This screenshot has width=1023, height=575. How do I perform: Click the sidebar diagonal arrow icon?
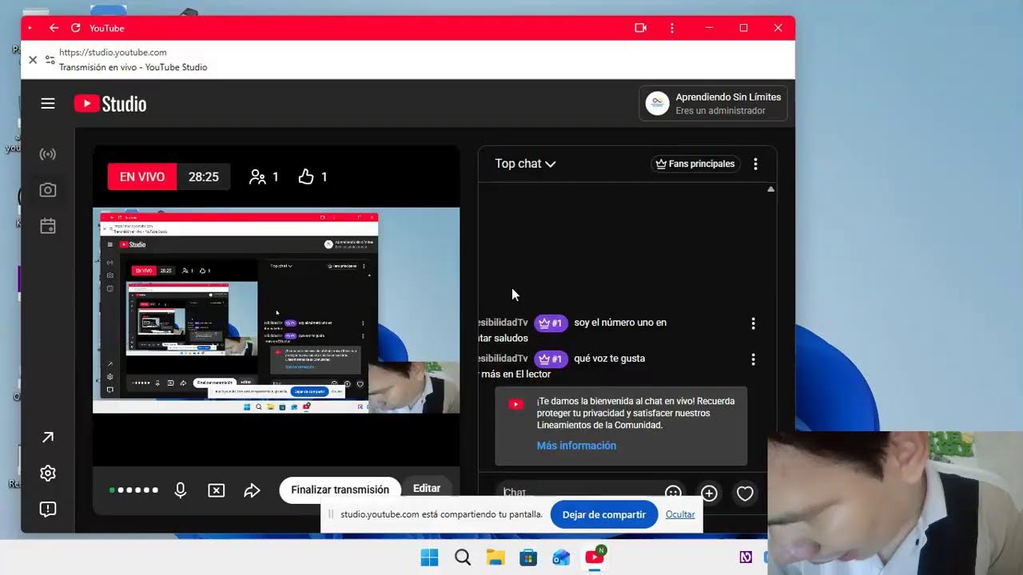(x=48, y=437)
